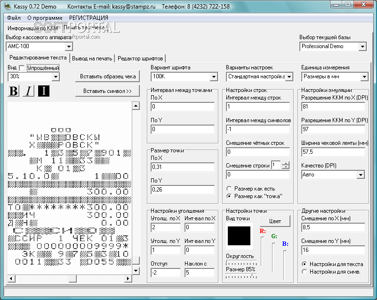377x300 pixels.
Task: Switch to Редактирование текста tab
Action: [38, 58]
